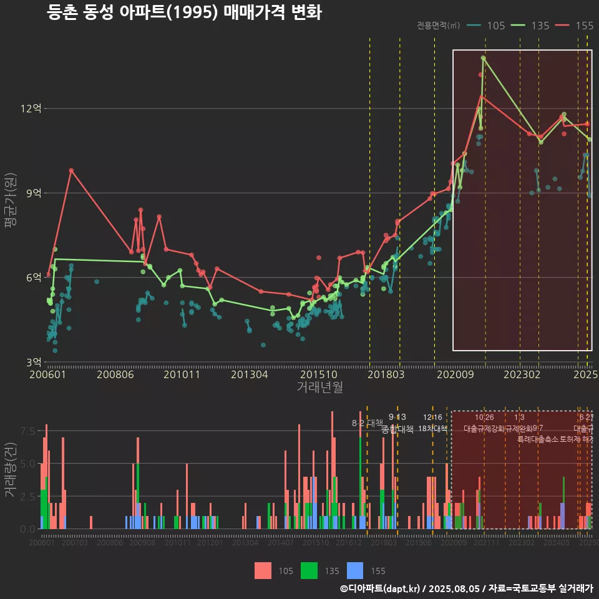Click the pink 105 bar legend swatch
Image resolution: width=599 pixels, height=599 pixels.
coord(263,571)
